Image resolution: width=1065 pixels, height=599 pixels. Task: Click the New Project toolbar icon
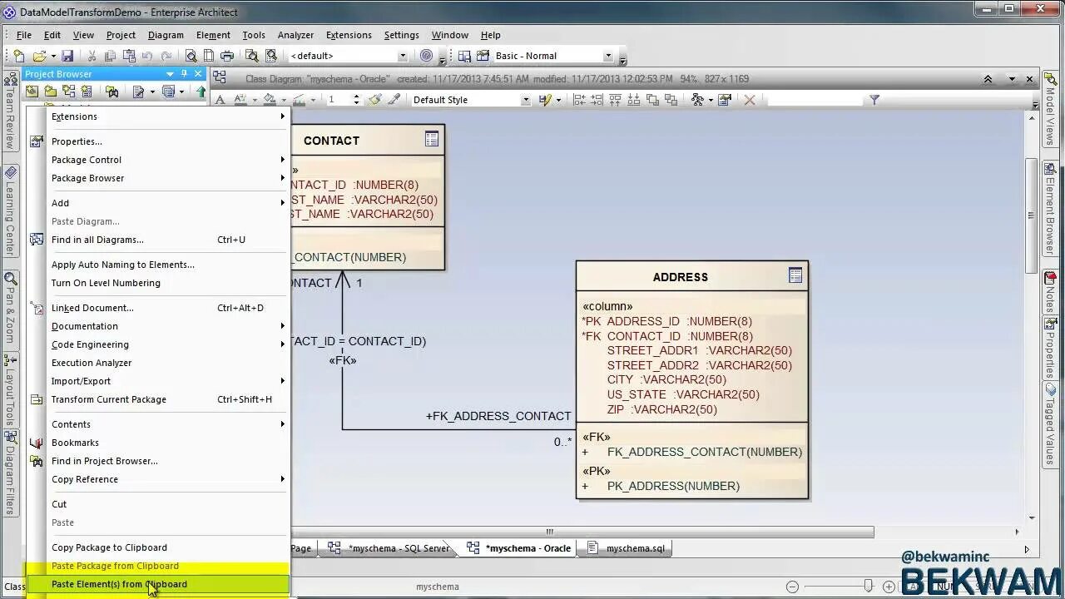[19, 56]
